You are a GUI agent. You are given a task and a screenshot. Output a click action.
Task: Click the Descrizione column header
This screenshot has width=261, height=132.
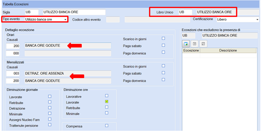pyautogui.click(x=228, y=50)
